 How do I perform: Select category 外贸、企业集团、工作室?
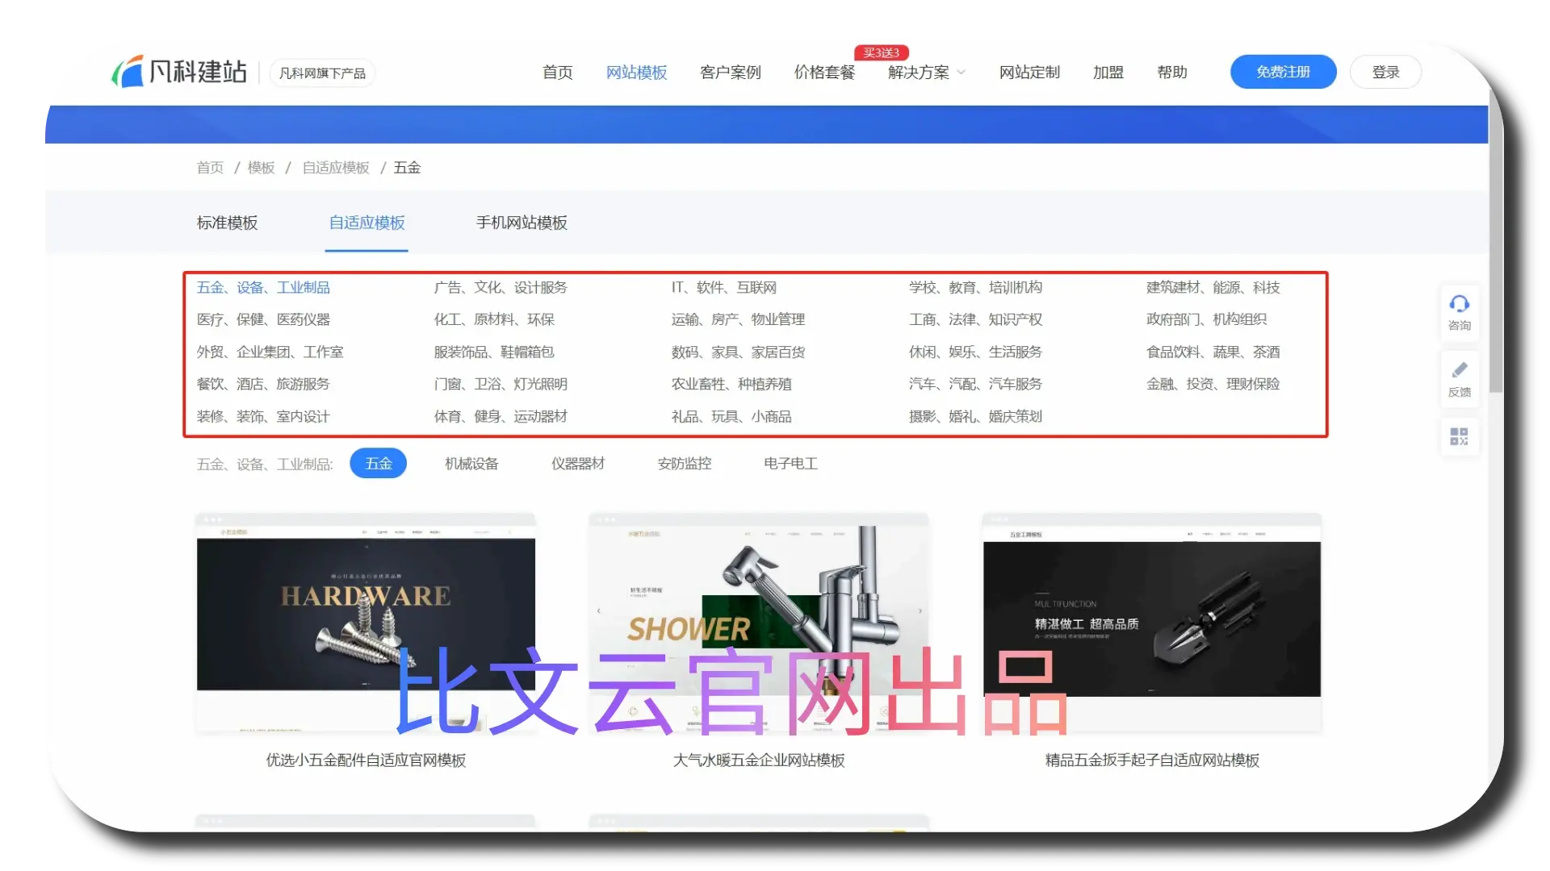point(270,352)
